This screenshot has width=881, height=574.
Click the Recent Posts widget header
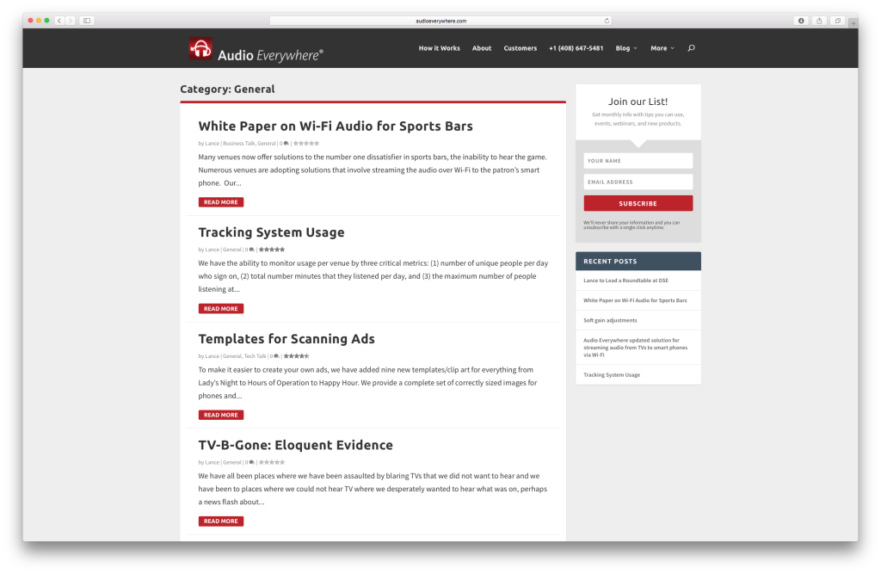tap(638, 262)
